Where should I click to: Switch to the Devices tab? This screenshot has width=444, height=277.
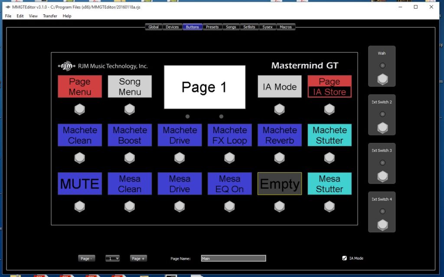click(x=172, y=27)
